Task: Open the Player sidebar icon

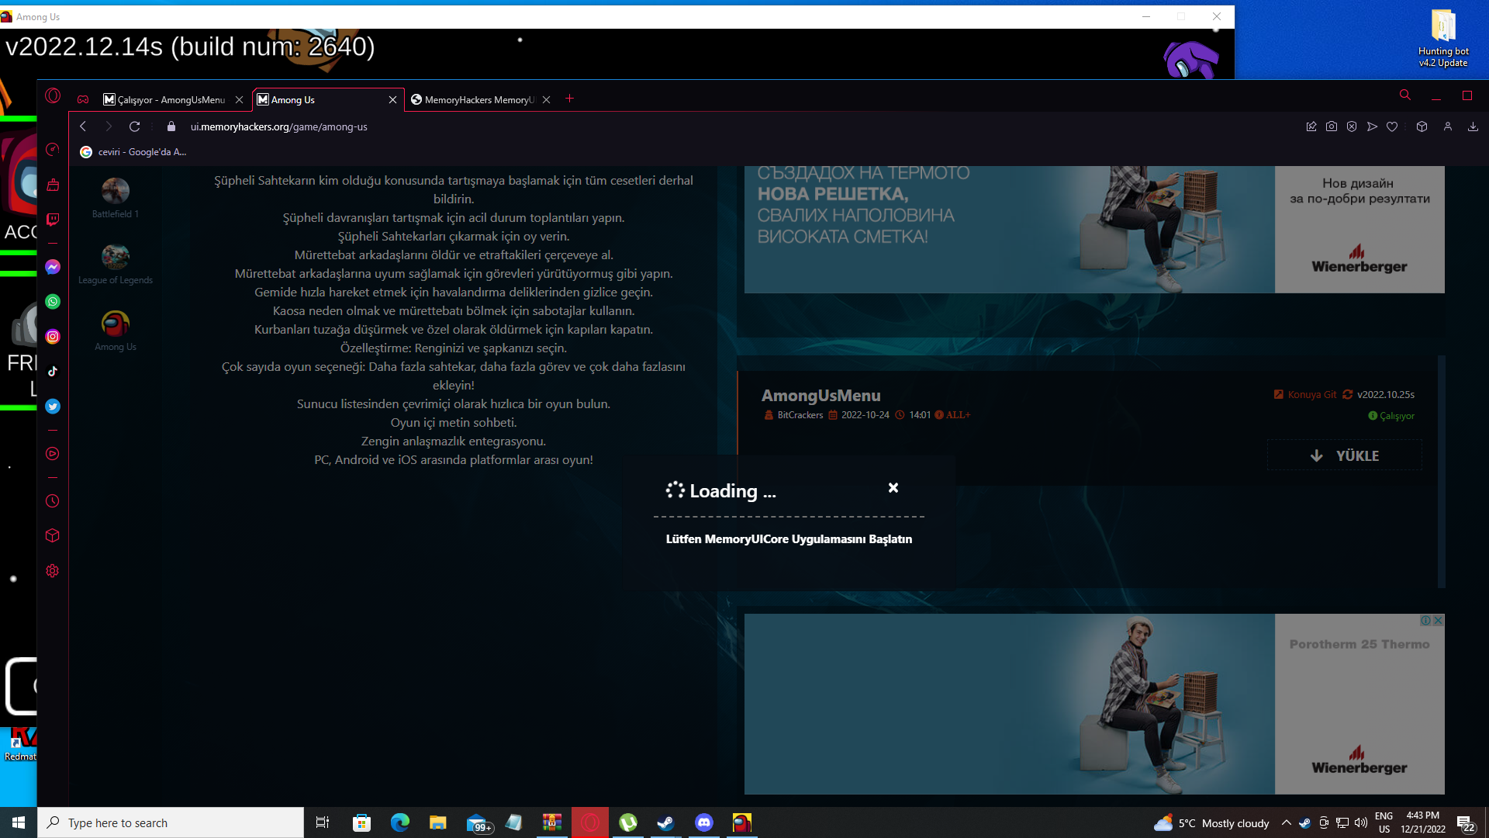Action: 53,454
